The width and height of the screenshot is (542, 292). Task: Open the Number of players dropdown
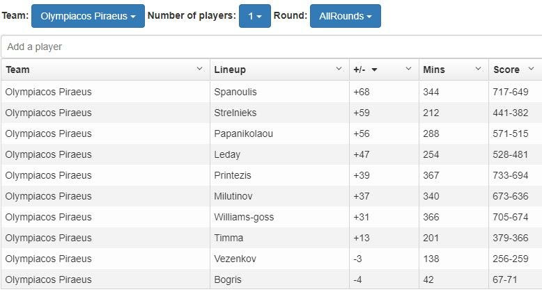click(x=254, y=16)
